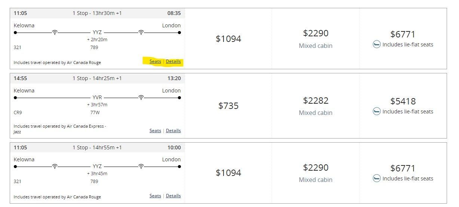This screenshot has width=459, height=207.
Task: Select the $735 fare via YVR
Action: 228,106
